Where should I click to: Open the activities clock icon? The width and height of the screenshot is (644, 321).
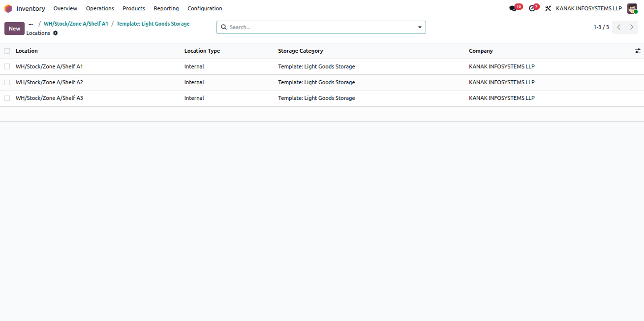tap(532, 8)
